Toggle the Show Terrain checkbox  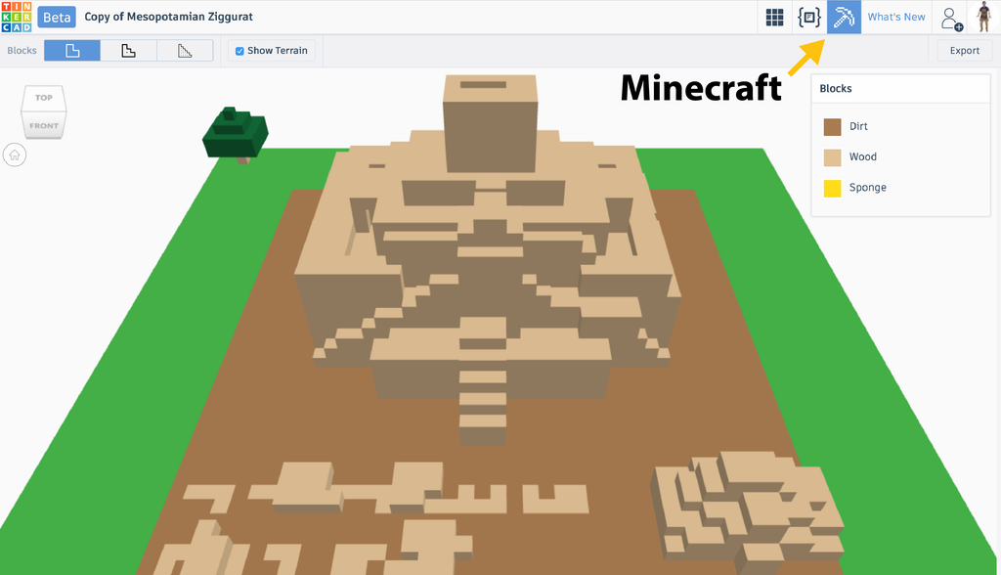[x=240, y=51]
